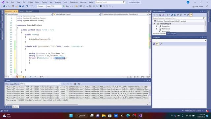Undo the last edit

(27, 6)
